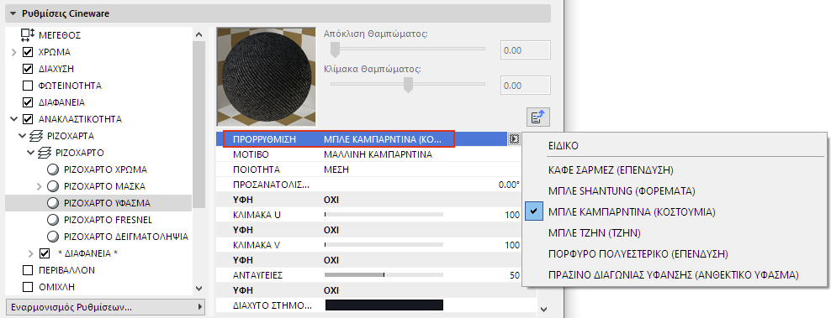Collapse the ΑΝΑΚΛΑΣΤΙΚΟΤΗΤΑ tree node
The height and width of the screenshot is (318, 831).
click(x=13, y=119)
